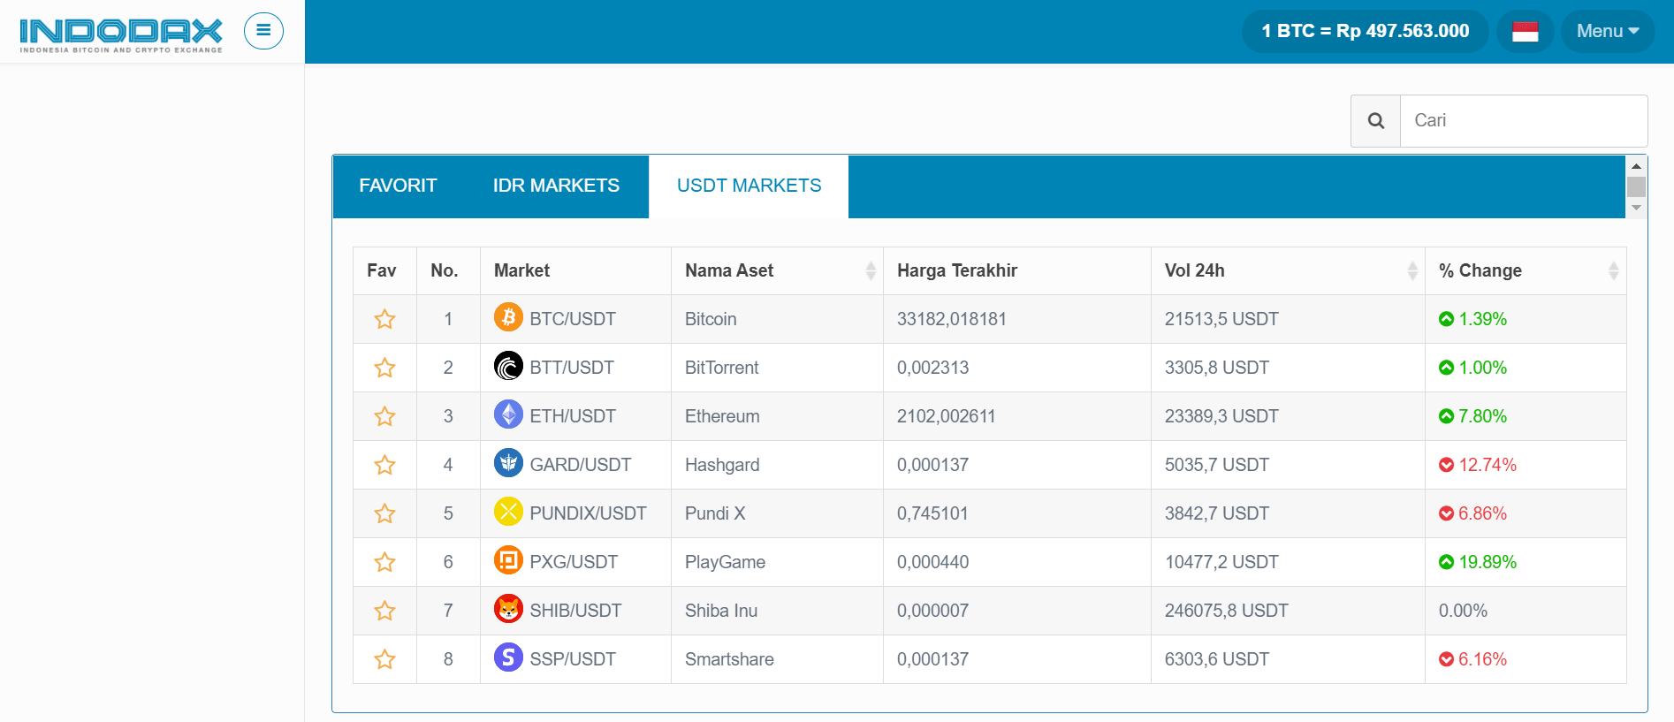Image resolution: width=1674 pixels, height=722 pixels.
Task: Click green up arrow for PXG change
Action: (x=1446, y=562)
